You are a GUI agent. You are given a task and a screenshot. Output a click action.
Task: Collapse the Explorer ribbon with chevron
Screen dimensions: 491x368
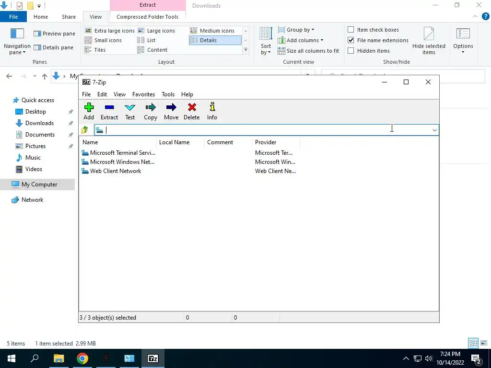tap(475, 17)
